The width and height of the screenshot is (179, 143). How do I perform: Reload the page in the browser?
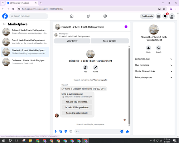[13, 9]
